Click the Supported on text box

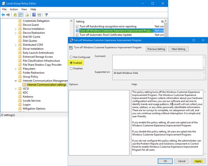tap(157, 75)
